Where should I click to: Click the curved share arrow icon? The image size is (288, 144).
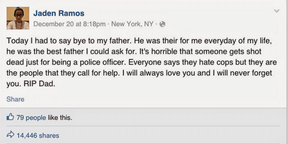pos(10,135)
